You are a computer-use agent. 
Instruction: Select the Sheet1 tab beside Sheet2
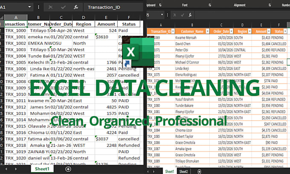coord(169,171)
